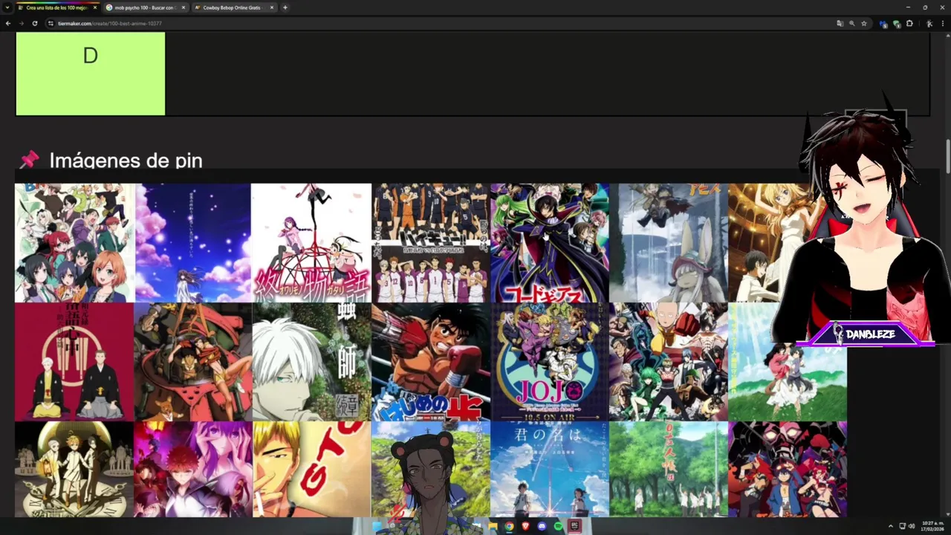
Task: Select the Made in Abyss poster
Action: click(669, 243)
